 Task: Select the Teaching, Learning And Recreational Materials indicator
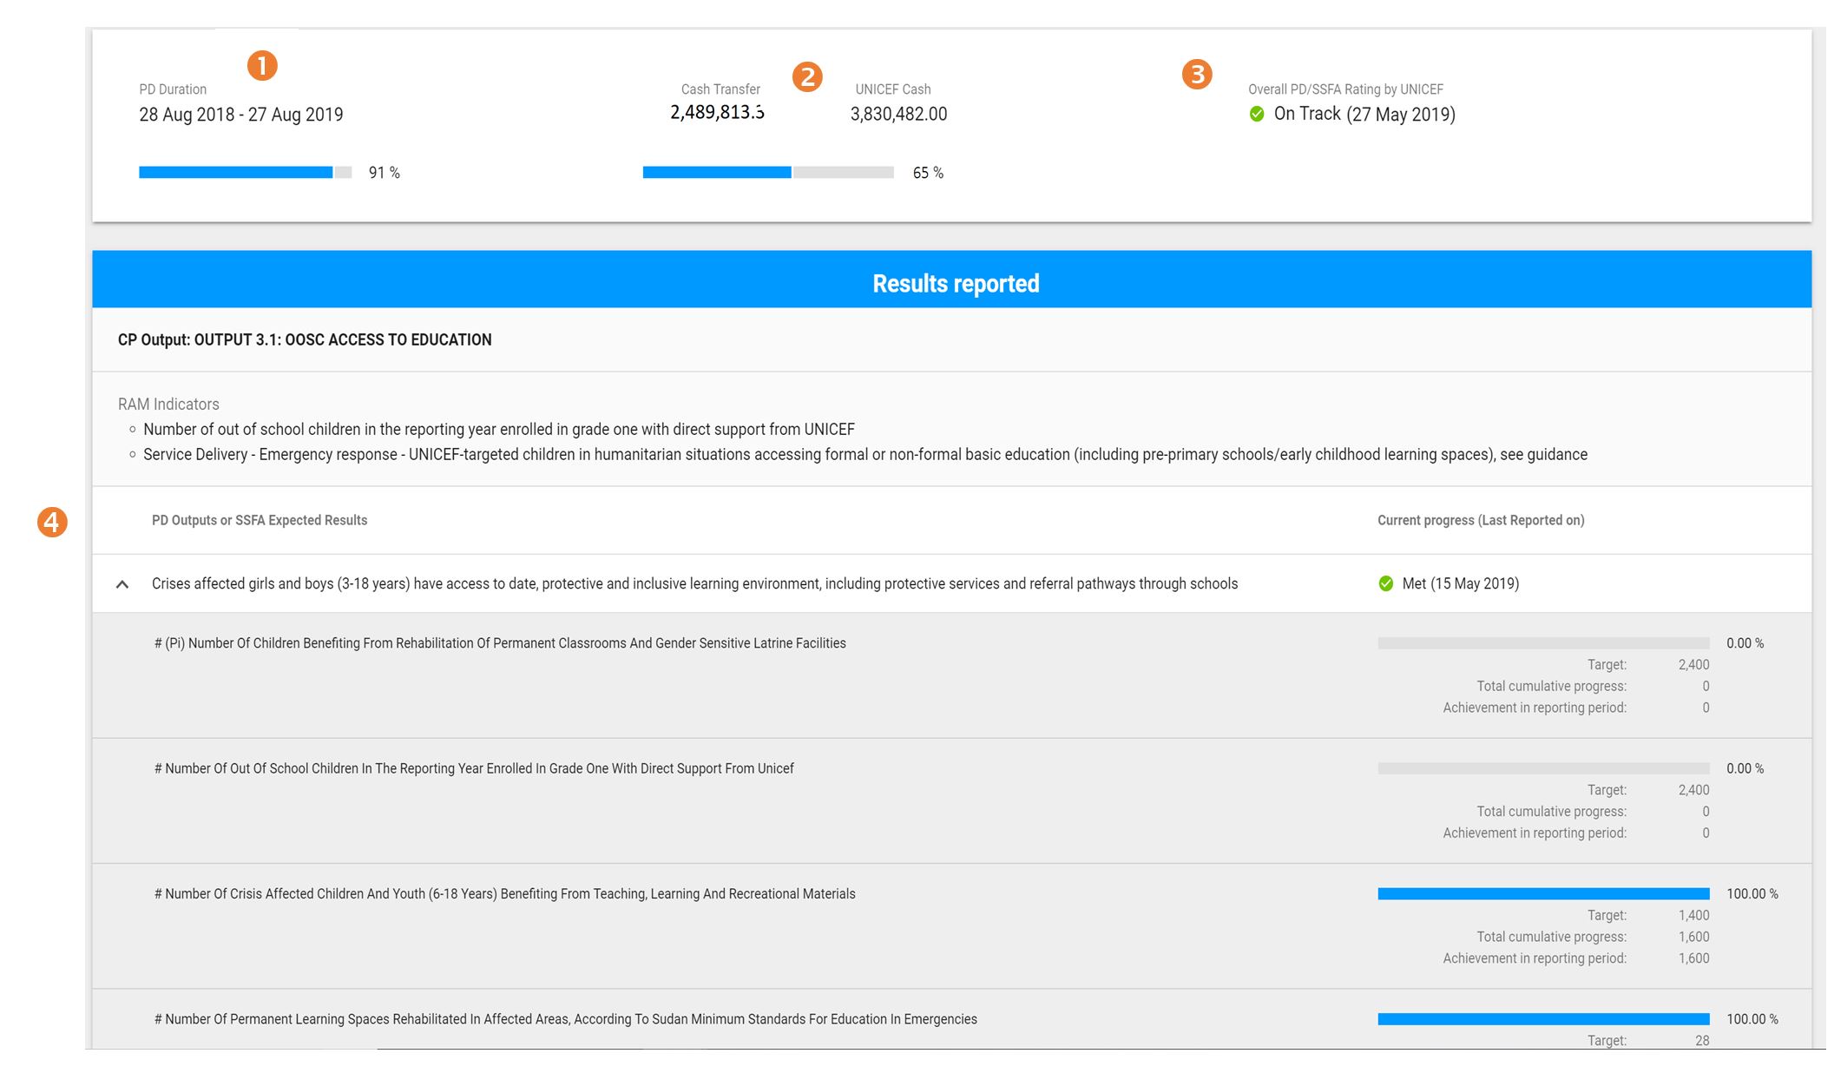pyautogui.click(x=504, y=893)
